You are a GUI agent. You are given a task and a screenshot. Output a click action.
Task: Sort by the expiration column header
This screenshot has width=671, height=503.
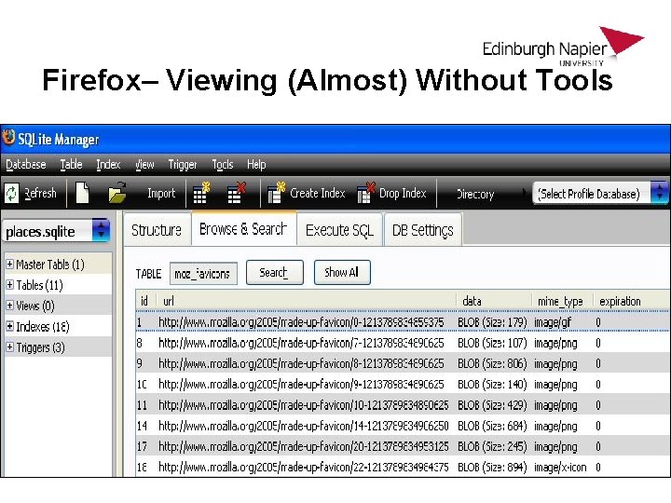(x=631, y=301)
